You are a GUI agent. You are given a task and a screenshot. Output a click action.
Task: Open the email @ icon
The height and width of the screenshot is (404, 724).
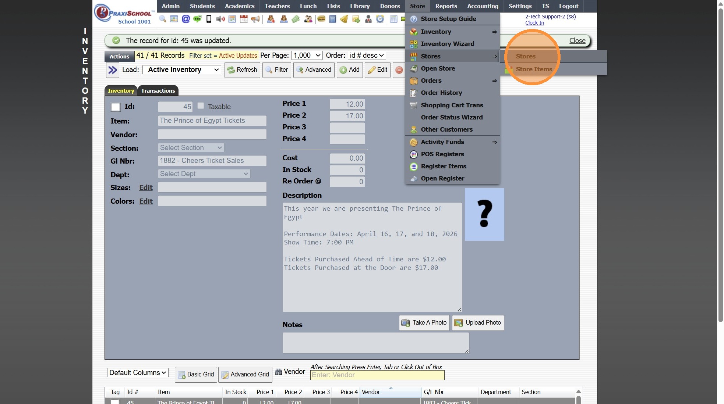click(186, 19)
